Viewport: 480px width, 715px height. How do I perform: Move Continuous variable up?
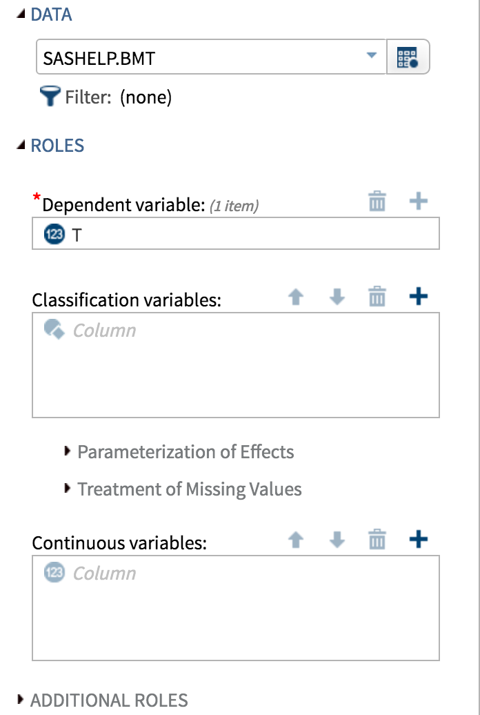click(x=296, y=540)
